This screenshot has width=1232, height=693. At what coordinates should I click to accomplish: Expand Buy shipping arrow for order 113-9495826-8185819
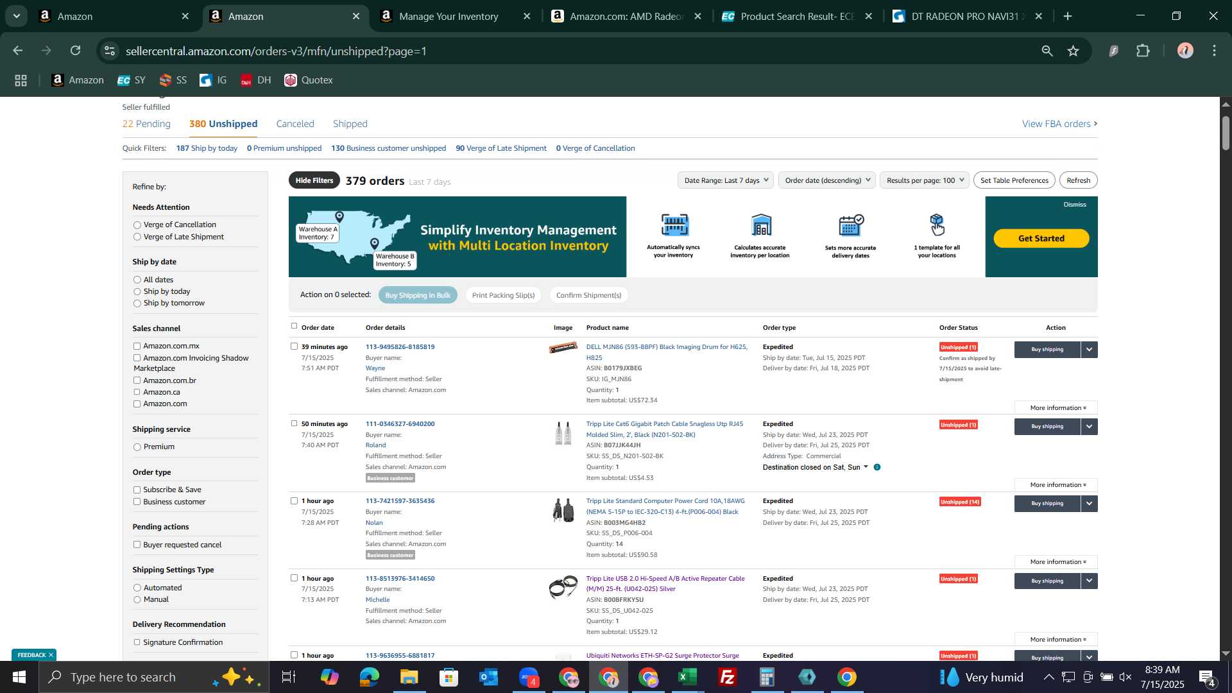pyautogui.click(x=1090, y=350)
